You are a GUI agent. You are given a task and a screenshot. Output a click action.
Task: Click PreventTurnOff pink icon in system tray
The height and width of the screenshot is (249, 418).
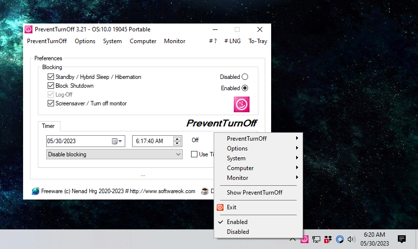click(305, 239)
